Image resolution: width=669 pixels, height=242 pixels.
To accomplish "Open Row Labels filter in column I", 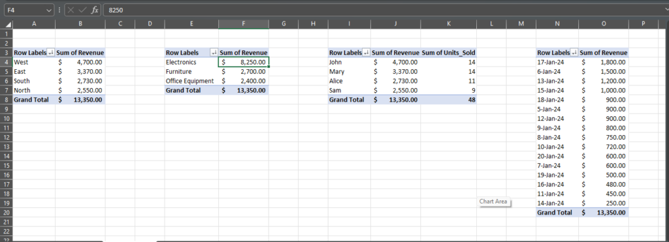I will pos(367,53).
